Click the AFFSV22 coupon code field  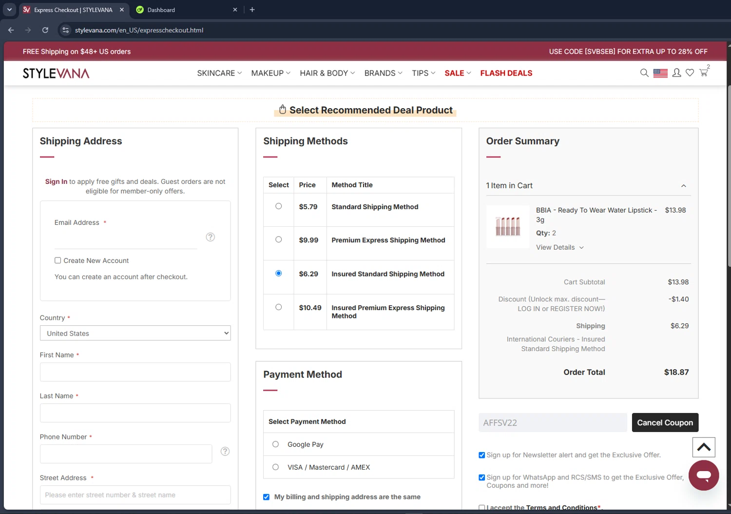click(x=553, y=422)
